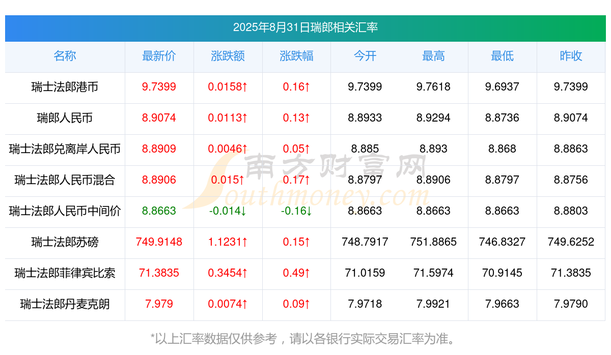Click the 涨跌幅 column header
Viewport: 611px width, 355px height.
point(296,56)
